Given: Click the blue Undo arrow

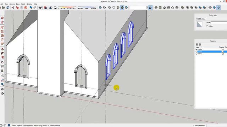Looking at the screenshot, I should [31, 7].
